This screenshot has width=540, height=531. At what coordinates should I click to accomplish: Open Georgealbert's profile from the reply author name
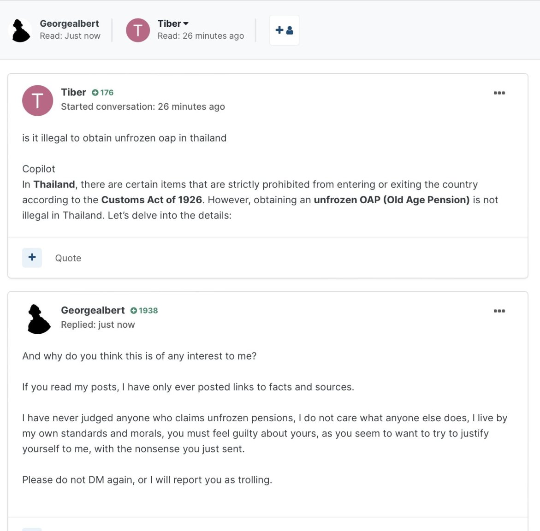click(x=93, y=310)
